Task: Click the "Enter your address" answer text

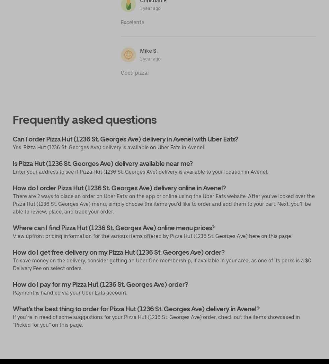Action: pyautogui.click(x=140, y=172)
